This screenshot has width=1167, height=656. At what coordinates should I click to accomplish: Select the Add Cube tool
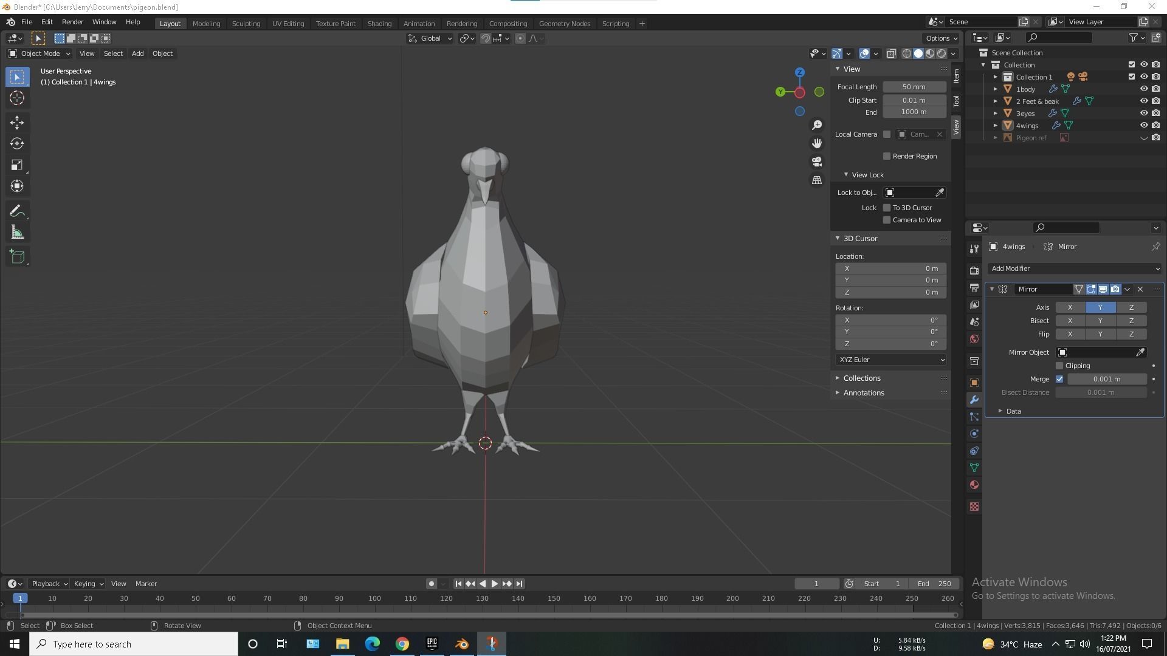tap(17, 257)
